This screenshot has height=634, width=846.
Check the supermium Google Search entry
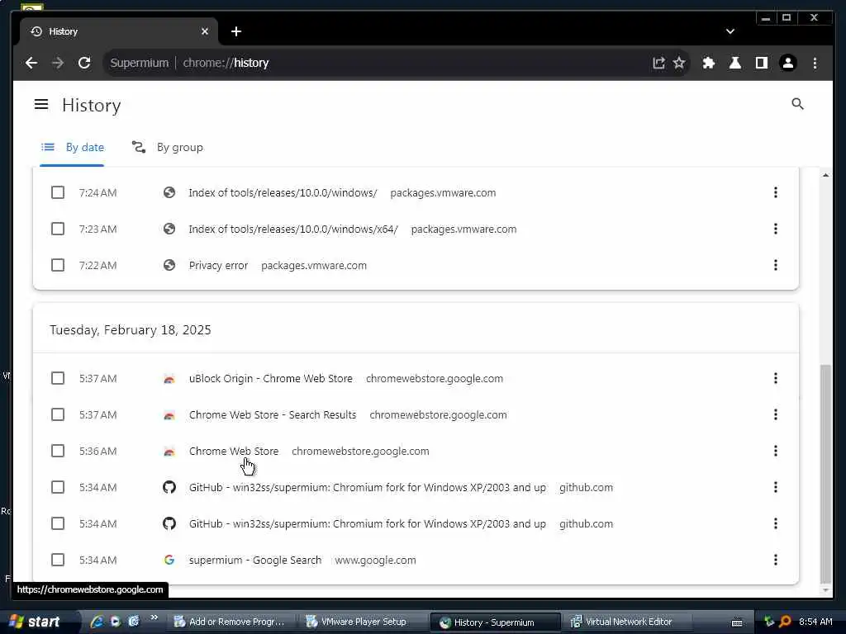coord(58,561)
